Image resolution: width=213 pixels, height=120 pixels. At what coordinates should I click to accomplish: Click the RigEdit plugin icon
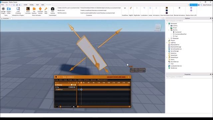pos(131,8)
